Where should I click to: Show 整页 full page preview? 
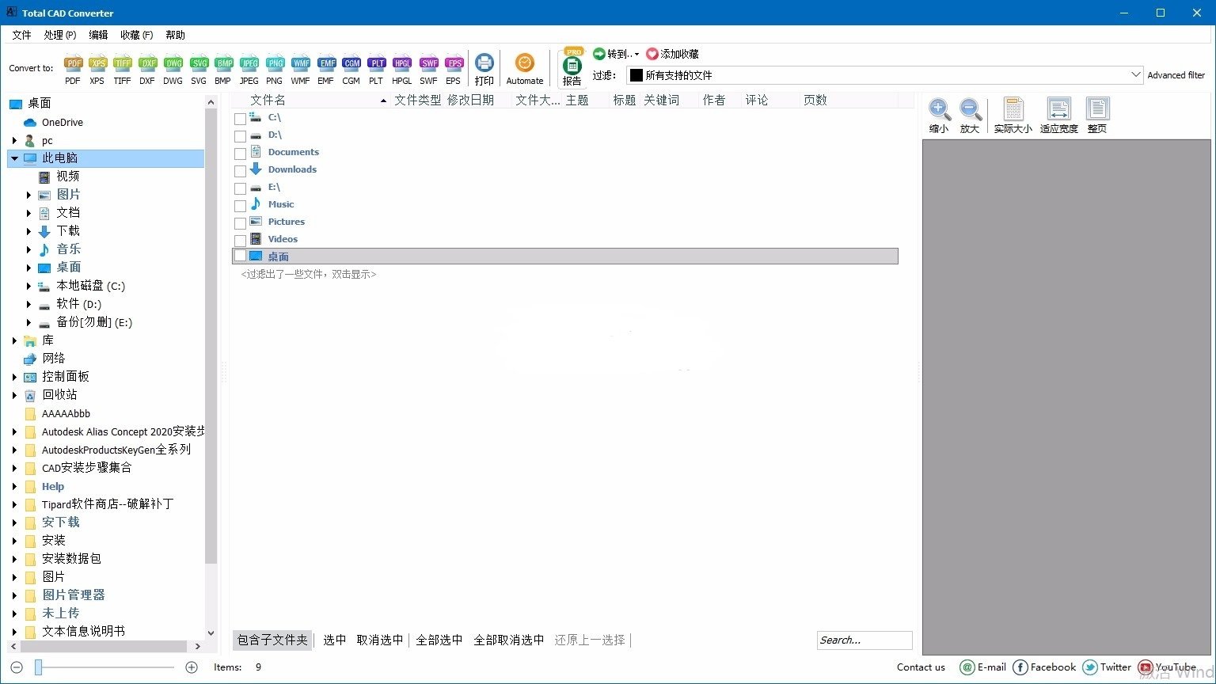[1097, 116]
